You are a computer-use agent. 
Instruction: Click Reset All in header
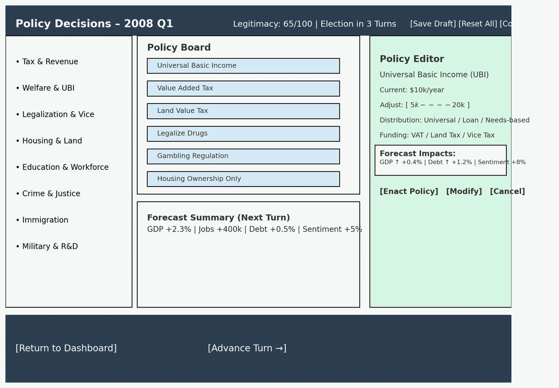point(478,24)
